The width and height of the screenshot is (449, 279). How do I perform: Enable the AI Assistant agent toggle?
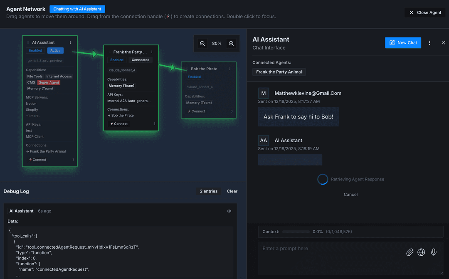point(35,50)
